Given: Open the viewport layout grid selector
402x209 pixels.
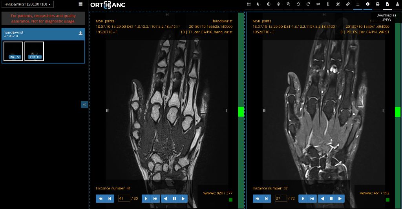Looking at the screenshot, I should pos(249,4).
